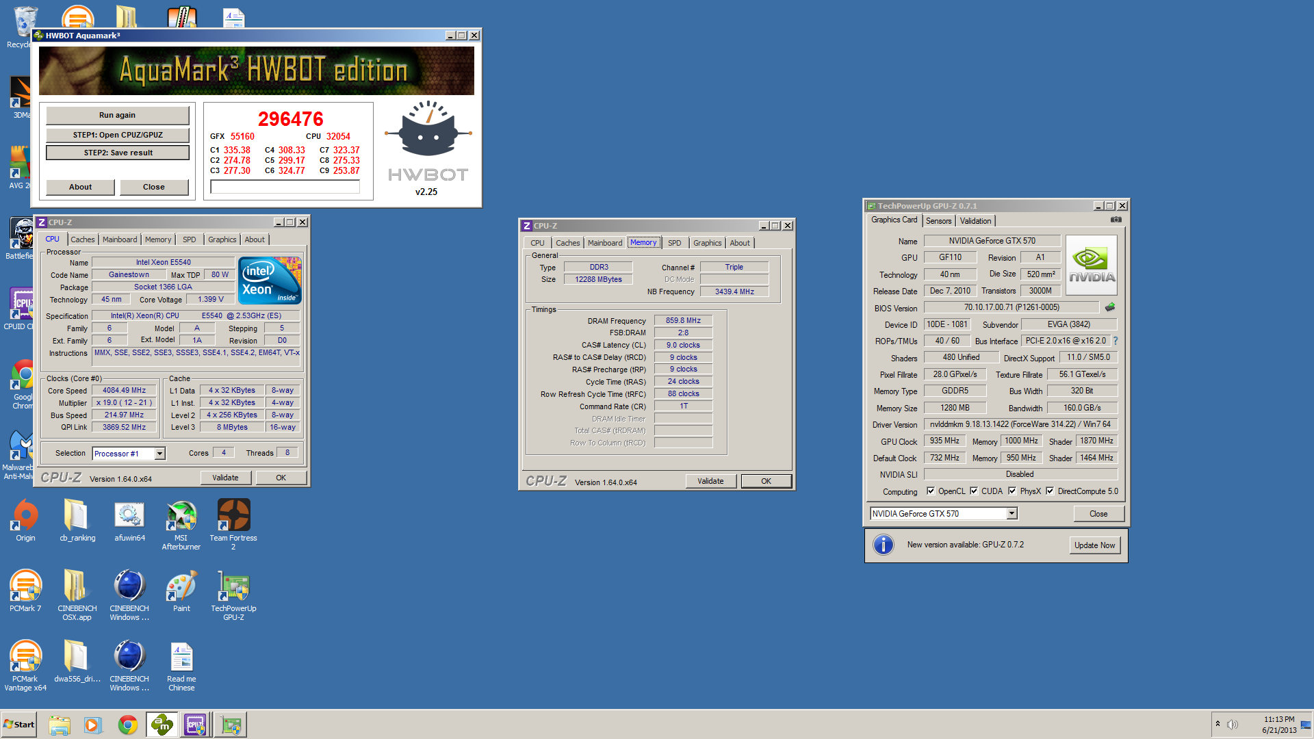Click OK in memory CPU-Z window
The height and width of the screenshot is (739, 1314).
(x=766, y=481)
